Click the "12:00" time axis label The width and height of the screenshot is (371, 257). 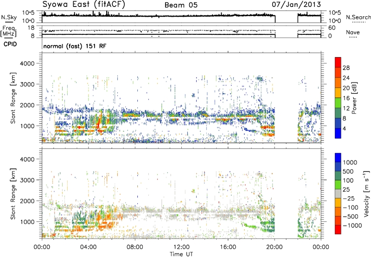(181, 247)
